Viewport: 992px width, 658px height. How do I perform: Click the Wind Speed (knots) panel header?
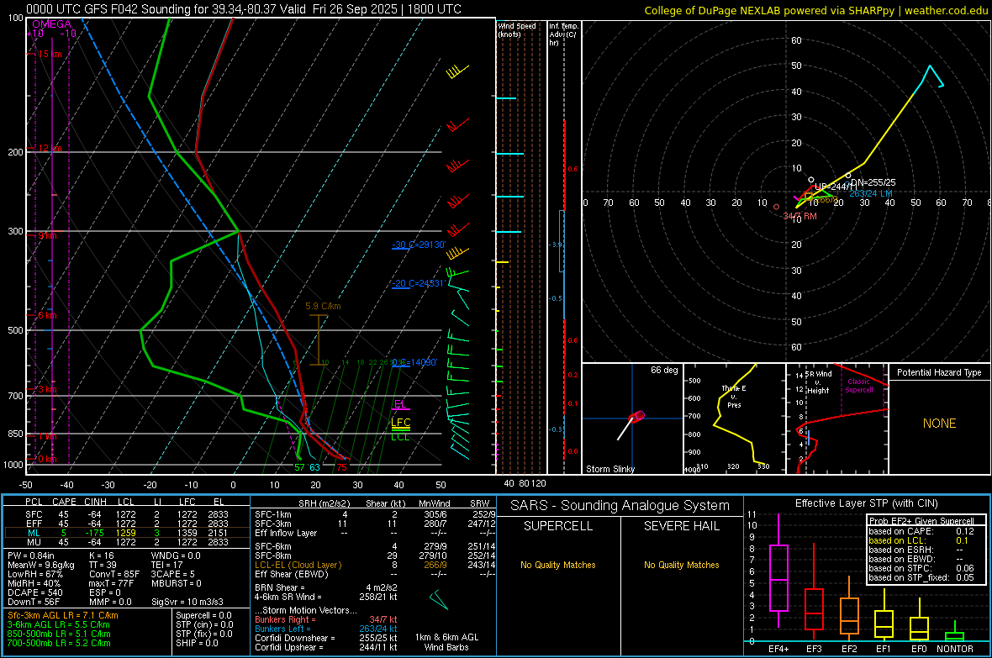517,29
